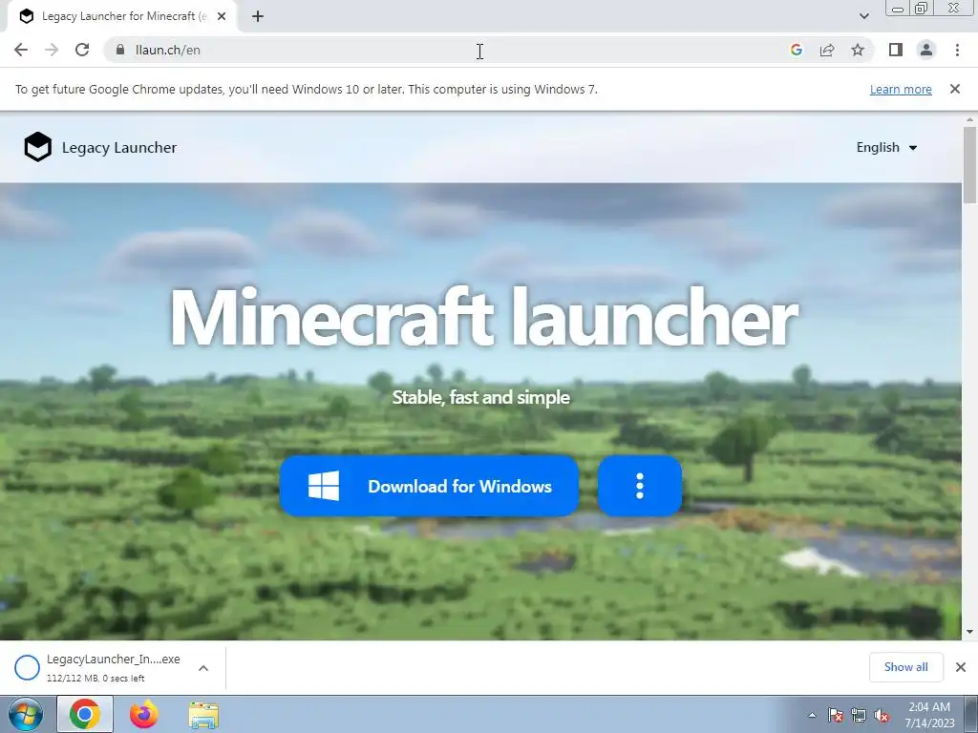Reload the current page
Screen dimensions: 978x733
(x=82, y=50)
